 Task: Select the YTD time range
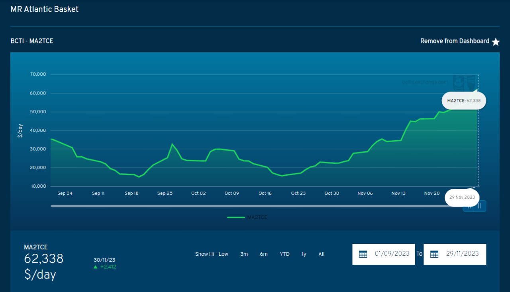coord(284,254)
